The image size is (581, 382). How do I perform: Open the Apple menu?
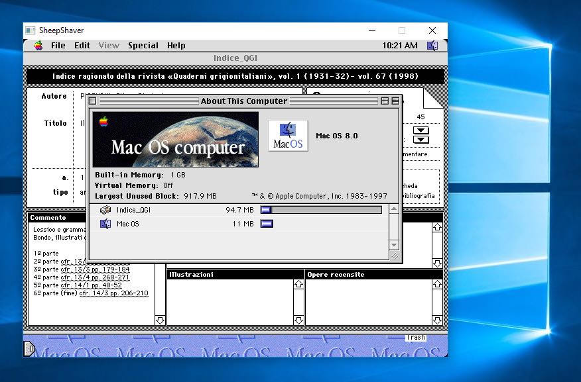coord(38,46)
